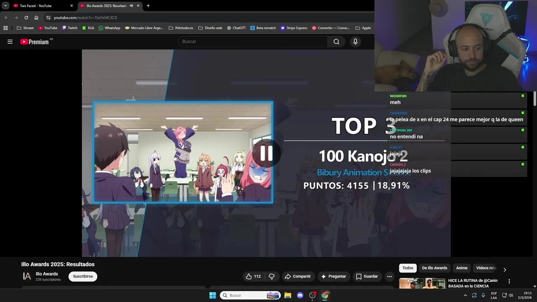This screenshot has width=537, height=302.
Task: Focus the Windows taskbar Buscar search box
Action: click(x=250, y=295)
